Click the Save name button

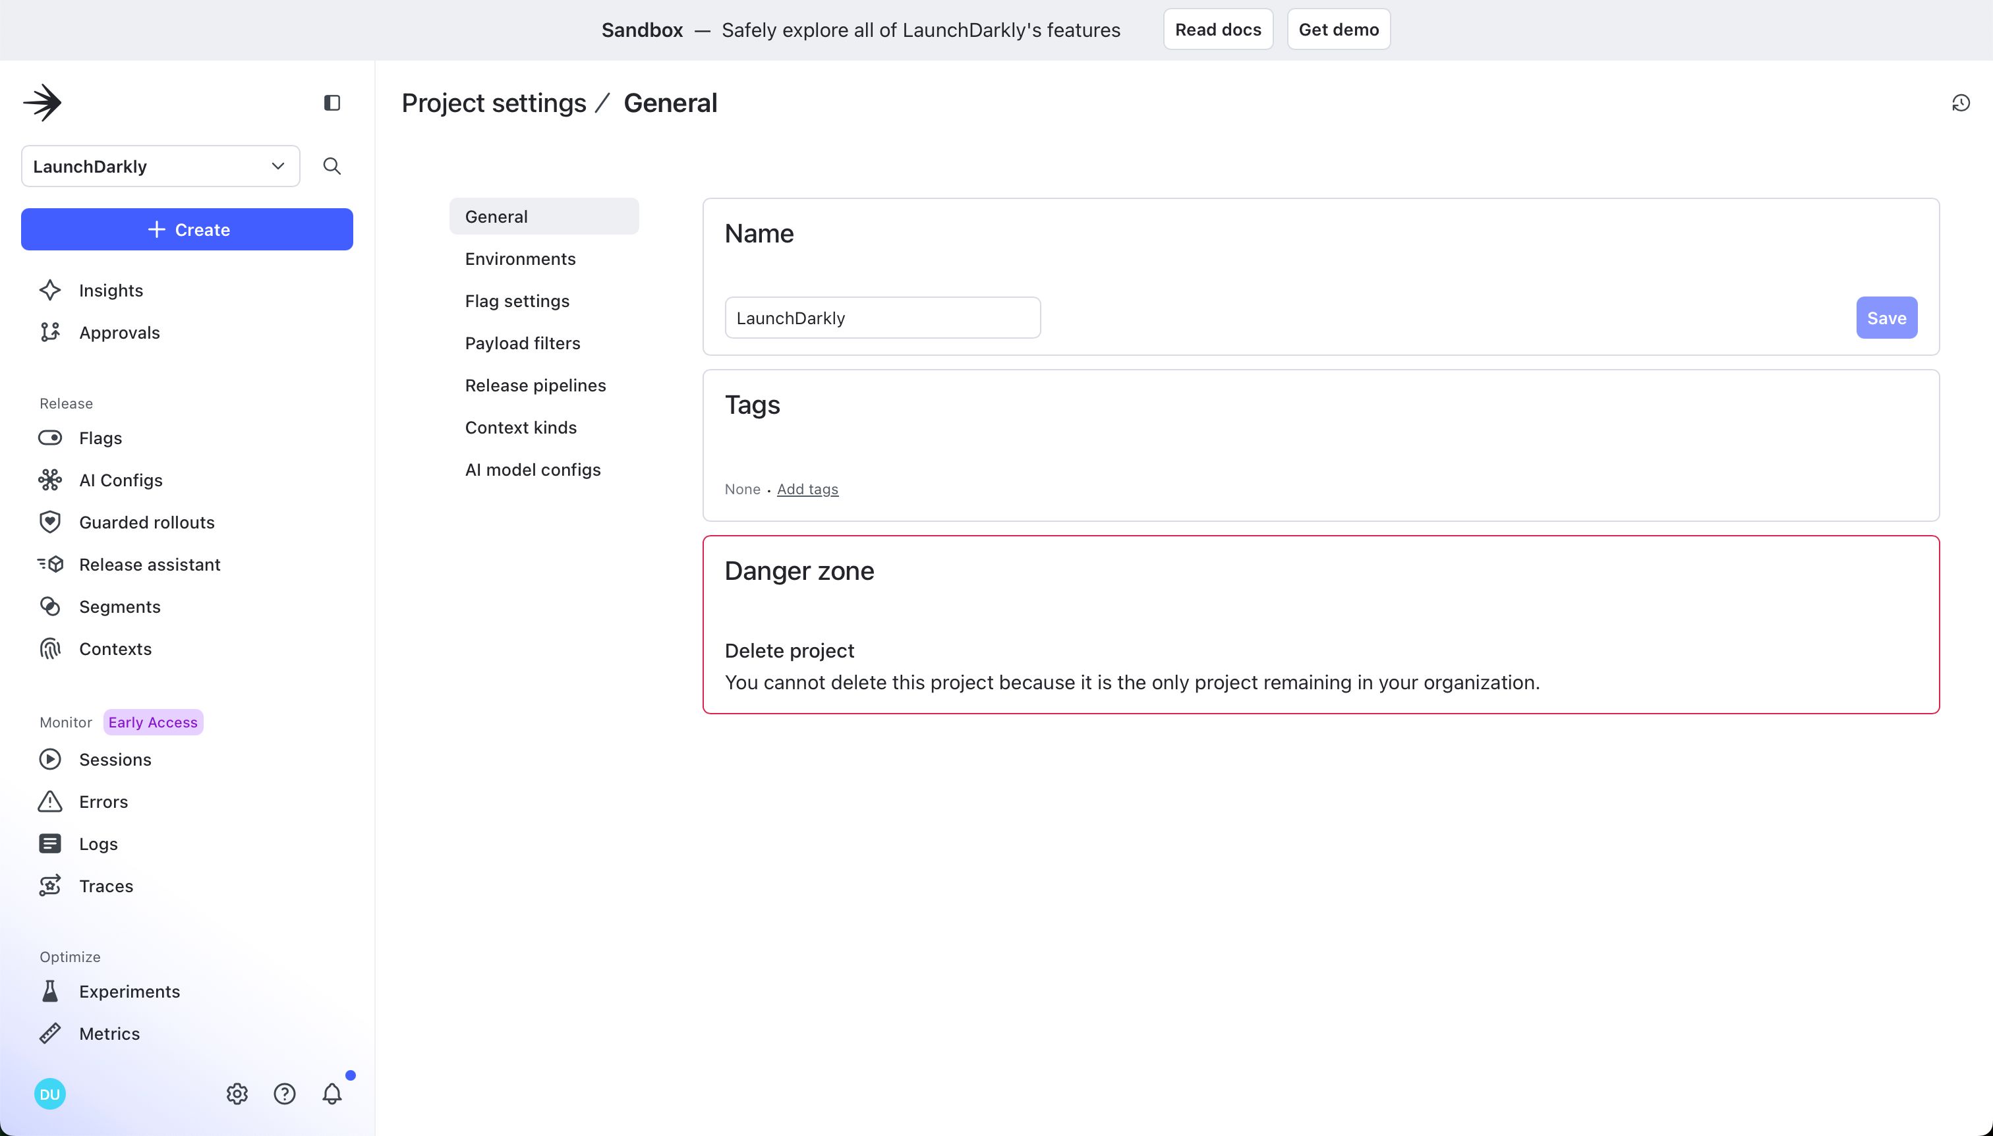[1887, 318]
